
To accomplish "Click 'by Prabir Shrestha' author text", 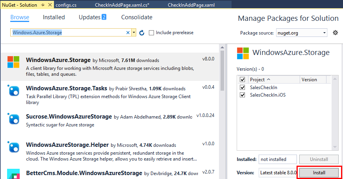I will coord(128,89).
